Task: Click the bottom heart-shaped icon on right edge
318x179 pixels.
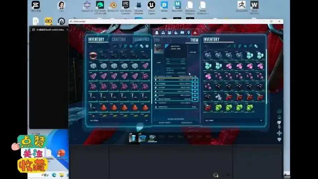Action: (x=279, y=139)
